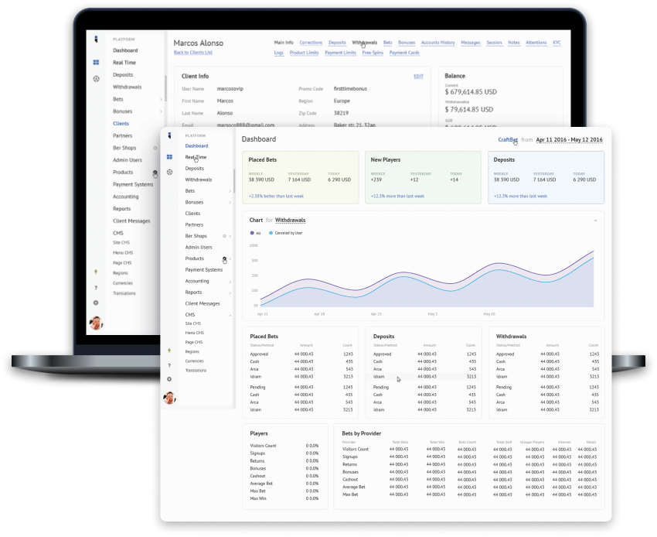Click the Back to Clients List link
Image resolution: width=657 pixels, height=537 pixels.
pyautogui.click(x=192, y=53)
